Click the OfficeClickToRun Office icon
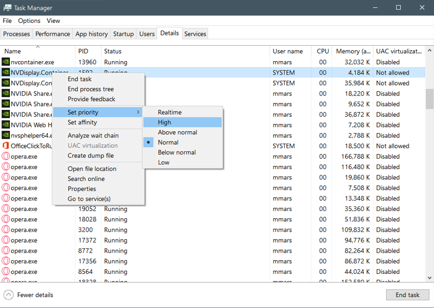Screen dimensions: 434x308 pos(6,146)
